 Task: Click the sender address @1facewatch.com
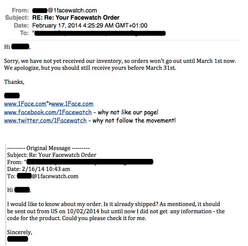(64, 10)
